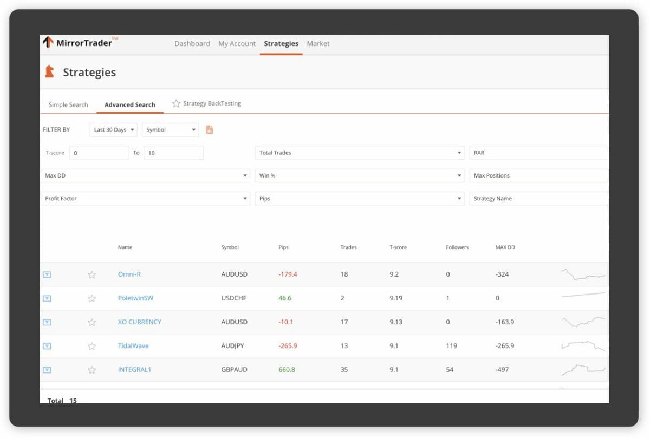Sort by the Name column header

[125, 247]
